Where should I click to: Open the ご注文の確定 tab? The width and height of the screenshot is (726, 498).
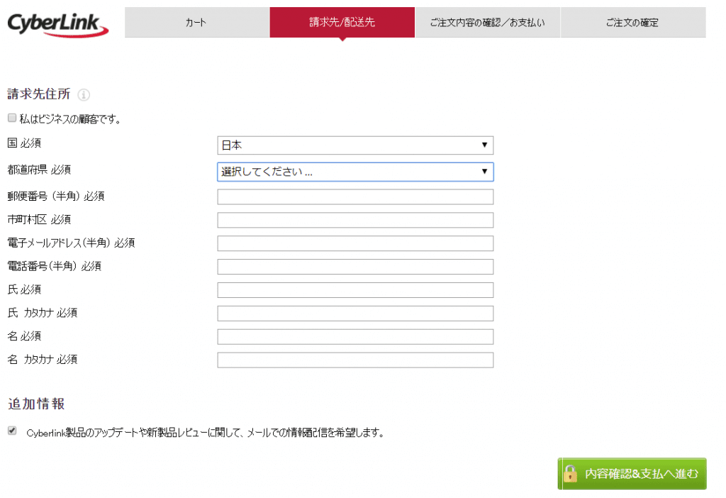point(632,23)
